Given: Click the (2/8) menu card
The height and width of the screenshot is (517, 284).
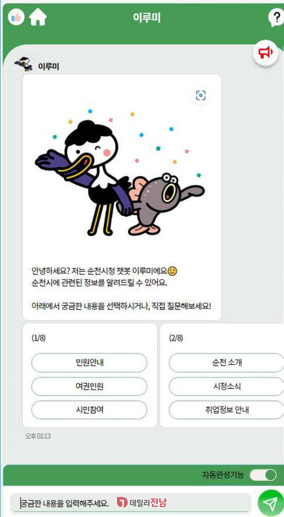Looking at the screenshot, I should (x=222, y=375).
